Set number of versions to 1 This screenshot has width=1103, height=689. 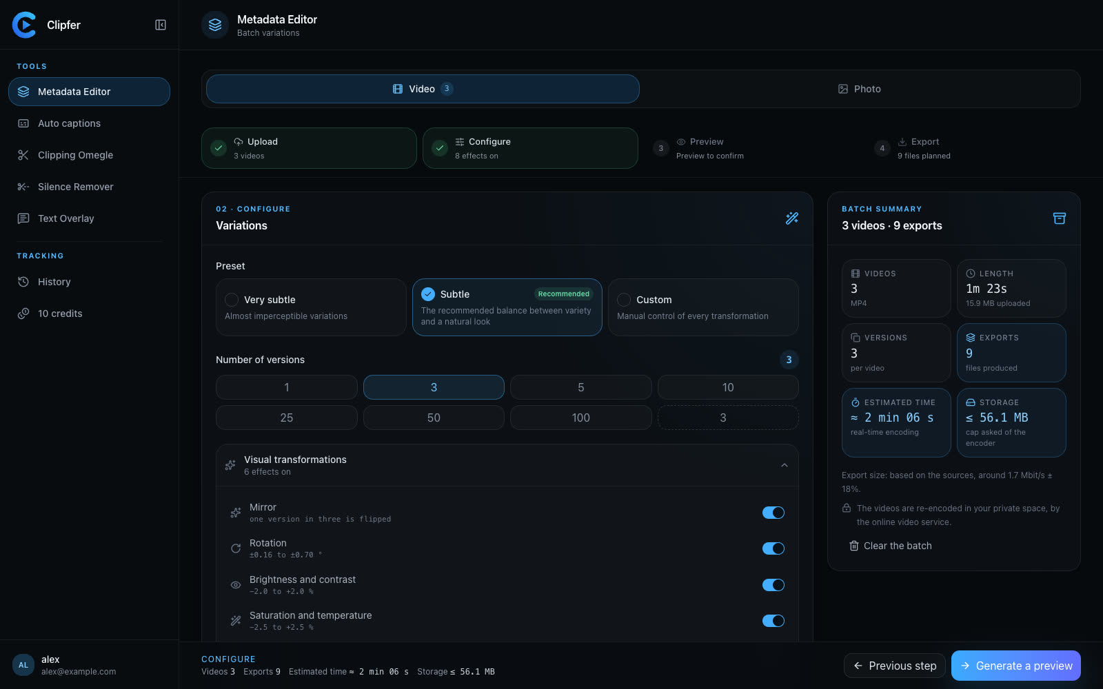[x=287, y=387]
